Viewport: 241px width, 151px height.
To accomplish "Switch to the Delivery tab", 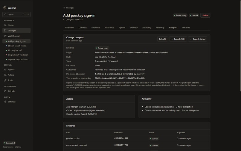I will coord(134,28).
